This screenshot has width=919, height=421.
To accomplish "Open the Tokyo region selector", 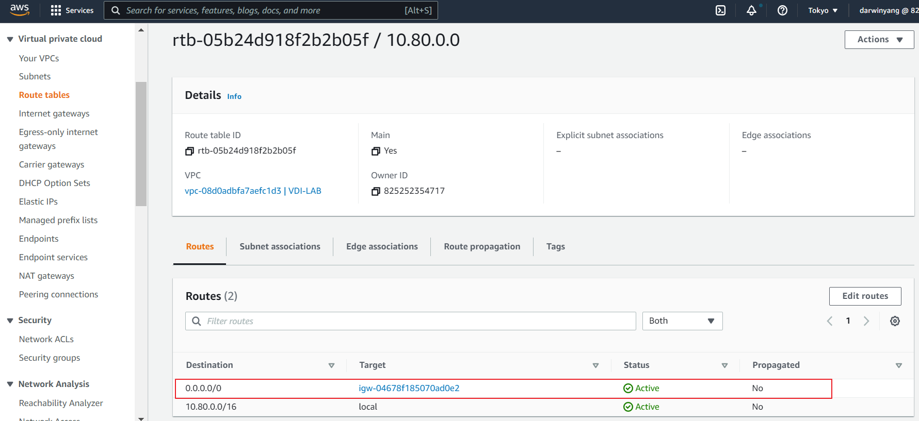I will pos(823,10).
